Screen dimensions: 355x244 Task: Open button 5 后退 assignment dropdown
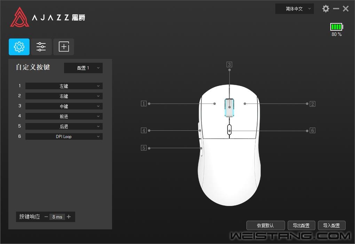(64, 126)
